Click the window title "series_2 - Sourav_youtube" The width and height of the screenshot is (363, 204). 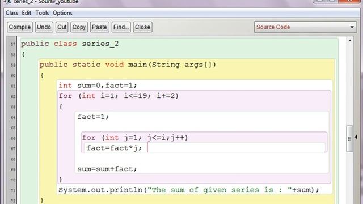pyautogui.click(x=46, y=2)
